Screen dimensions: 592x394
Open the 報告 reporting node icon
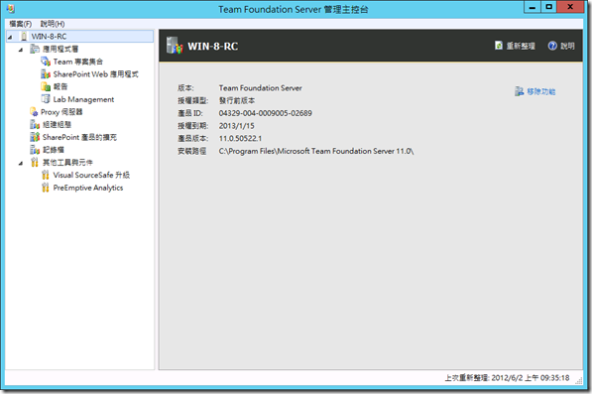pyautogui.click(x=46, y=86)
